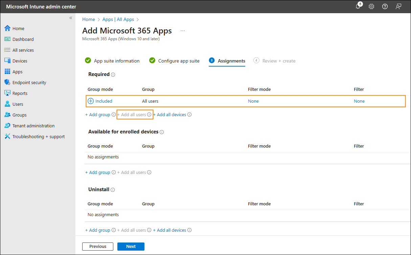Screen dimensions: 411x255
Task: Click the Devices icon in sidebar
Action: 7,61
